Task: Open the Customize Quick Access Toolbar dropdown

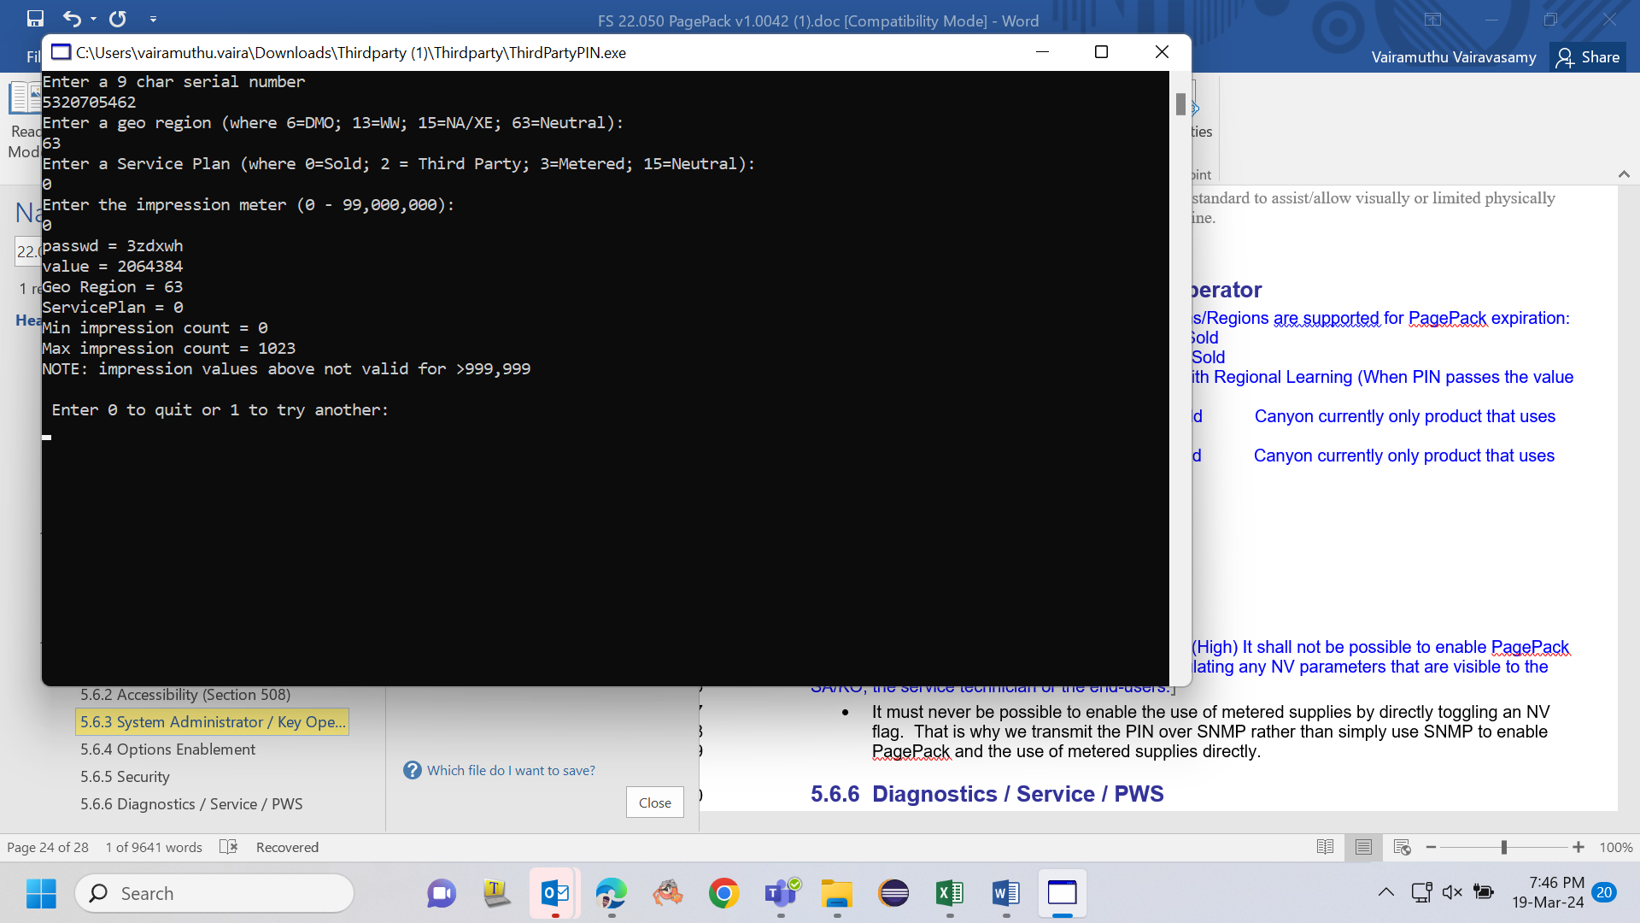Action: pos(153,19)
